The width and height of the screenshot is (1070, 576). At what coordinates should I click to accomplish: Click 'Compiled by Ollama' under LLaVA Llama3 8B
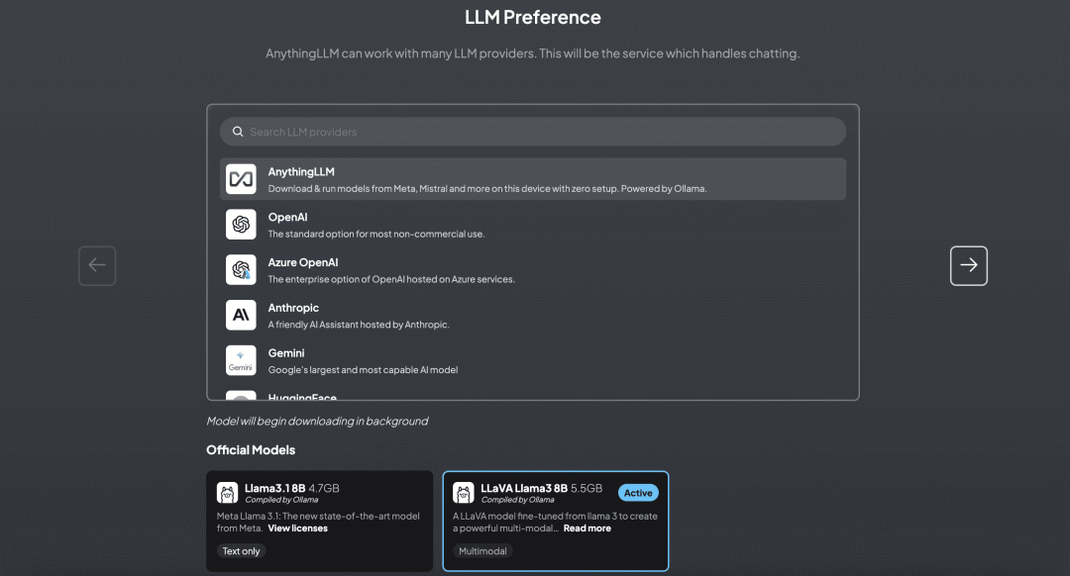point(517,500)
